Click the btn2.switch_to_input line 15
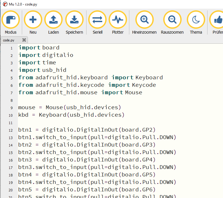Image resolution: width=223 pixels, height=198 pixels. 97,152
